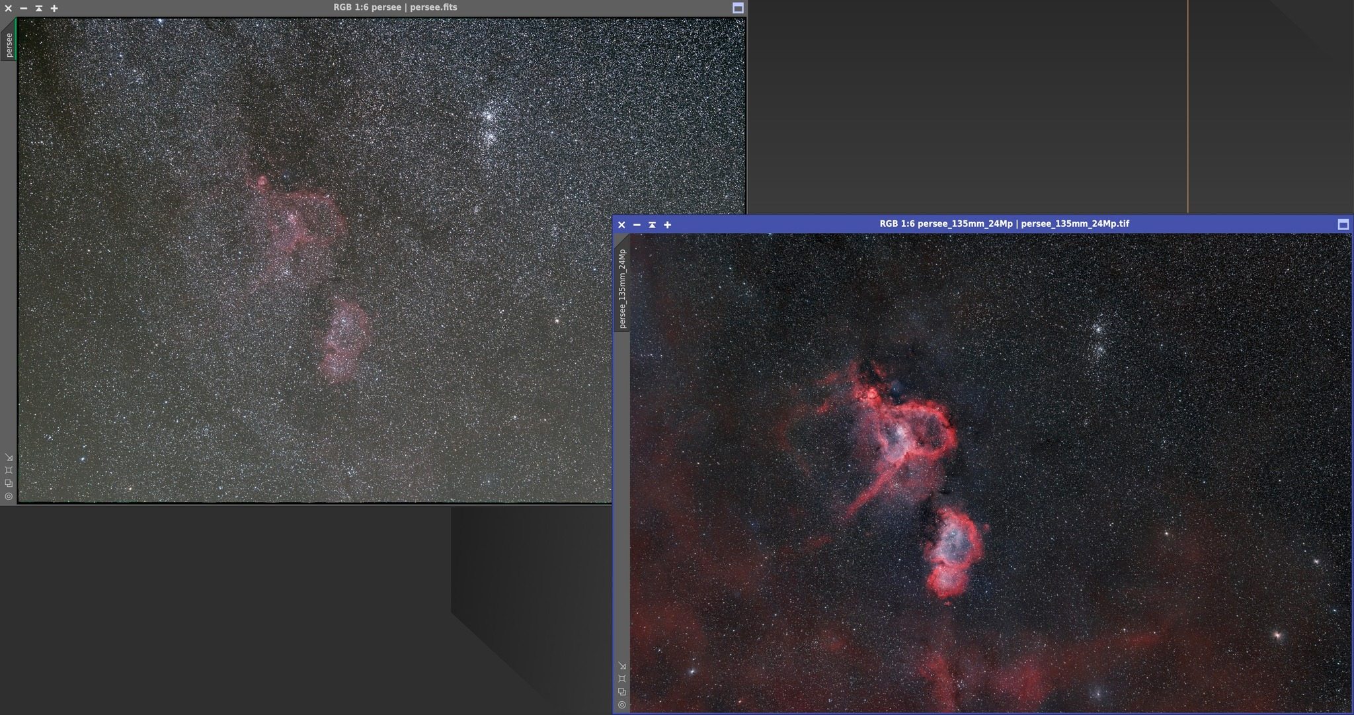Iconize the persee.fits window with the minus button
This screenshot has width=1354, height=715.
[x=24, y=8]
